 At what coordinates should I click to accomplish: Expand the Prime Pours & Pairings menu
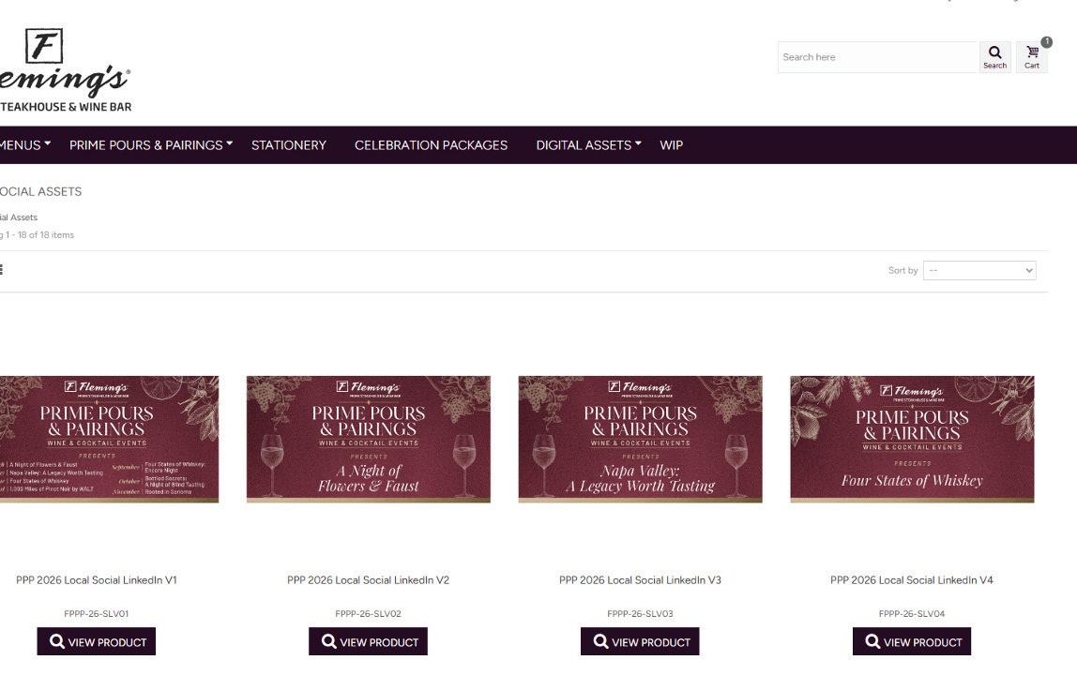coord(151,145)
